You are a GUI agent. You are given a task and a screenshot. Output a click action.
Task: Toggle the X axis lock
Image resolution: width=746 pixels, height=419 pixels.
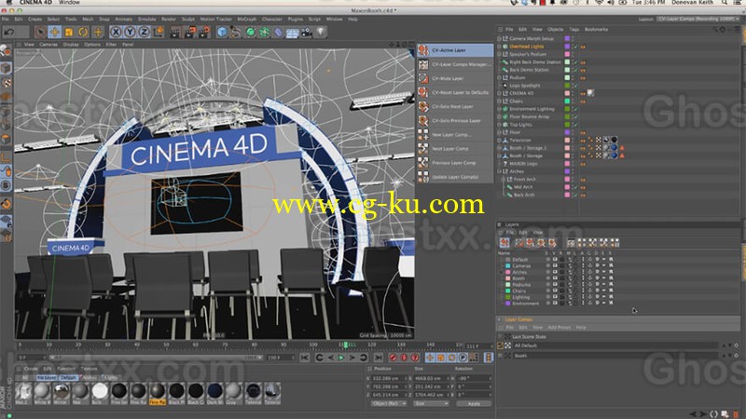point(116,32)
